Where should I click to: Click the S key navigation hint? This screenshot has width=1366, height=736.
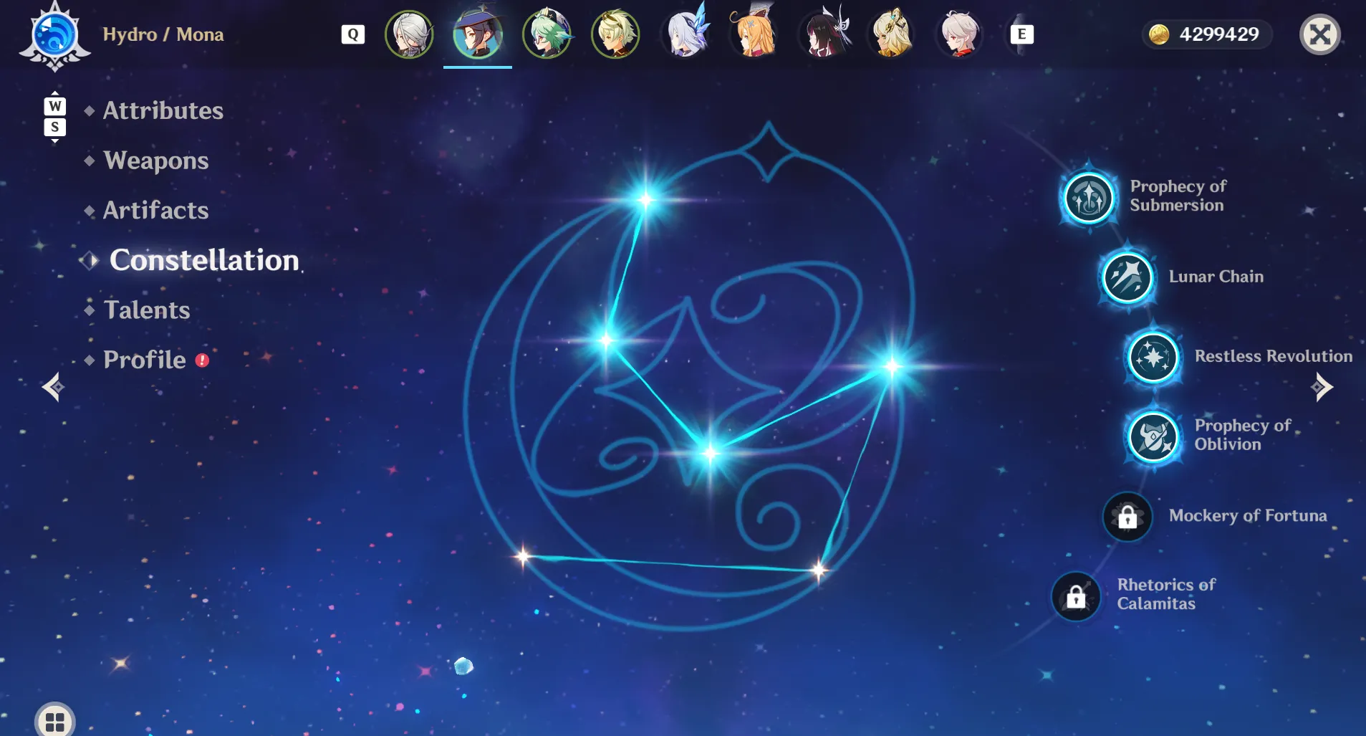pos(55,127)
